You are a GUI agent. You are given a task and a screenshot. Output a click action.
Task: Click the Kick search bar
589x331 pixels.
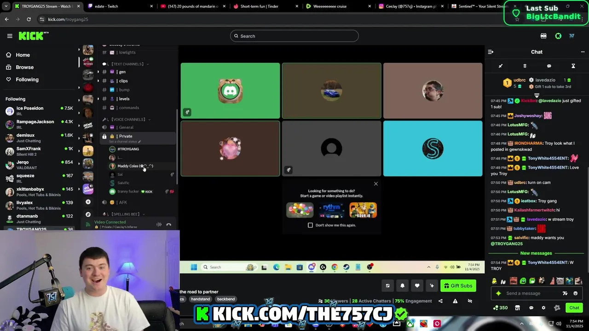click(294, 36)
